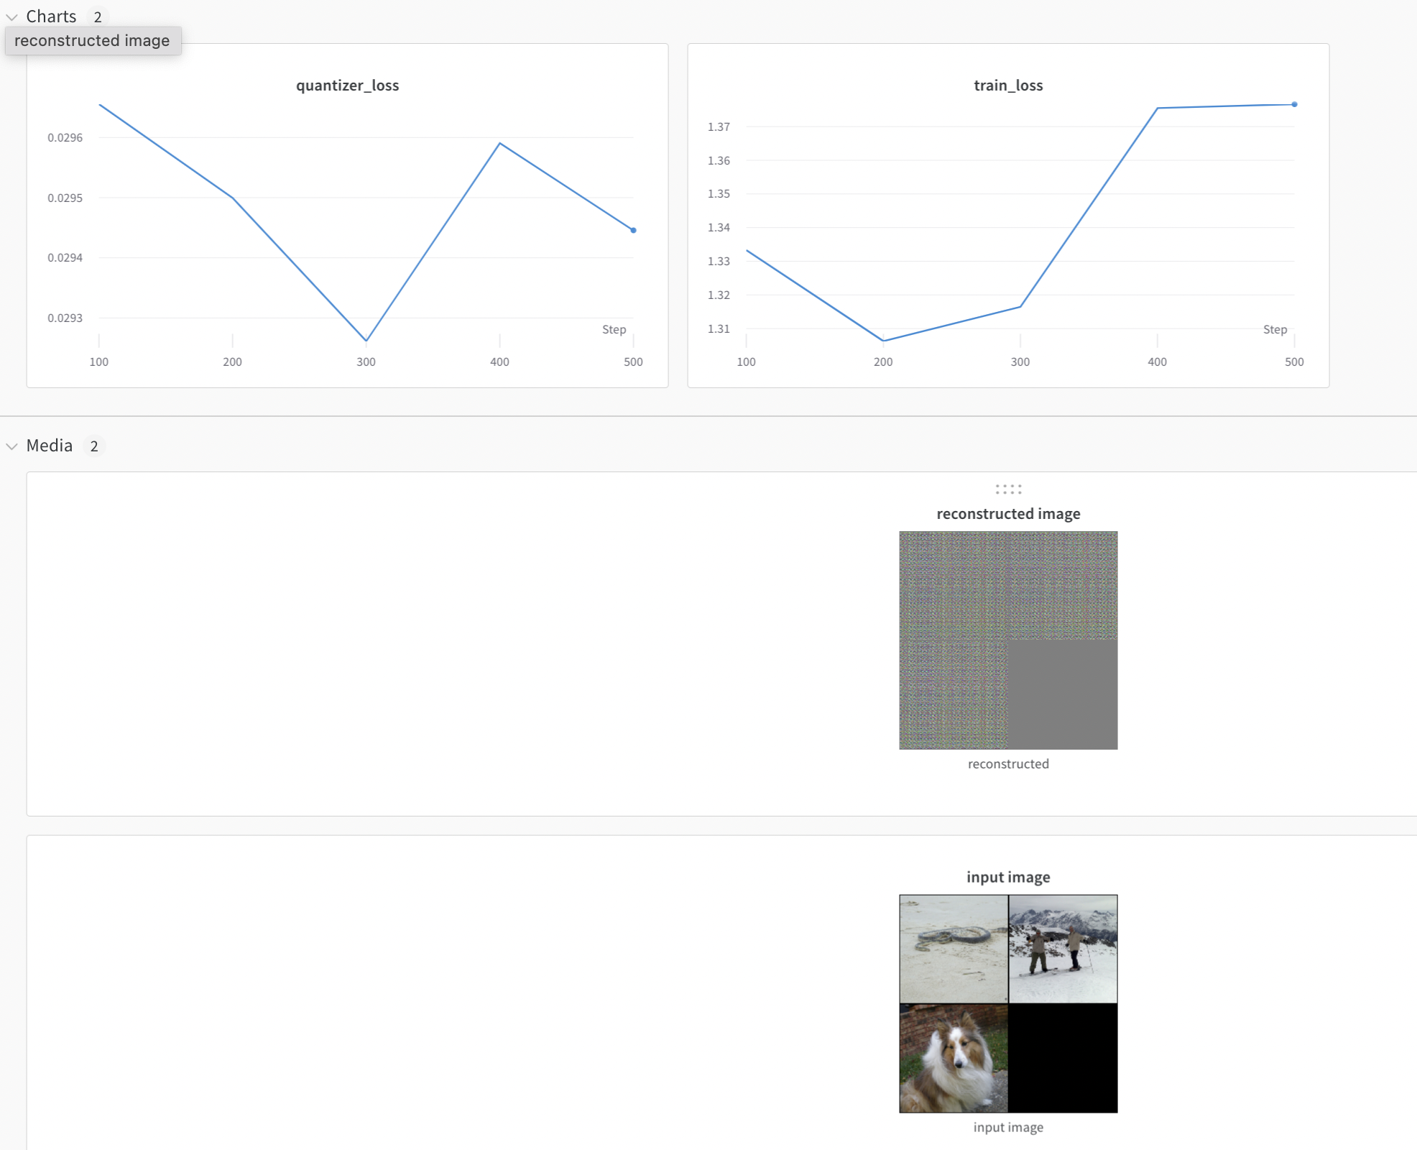Click the reconstructed caption label
1417x1150 pixels.
(x=1007, y=763)
